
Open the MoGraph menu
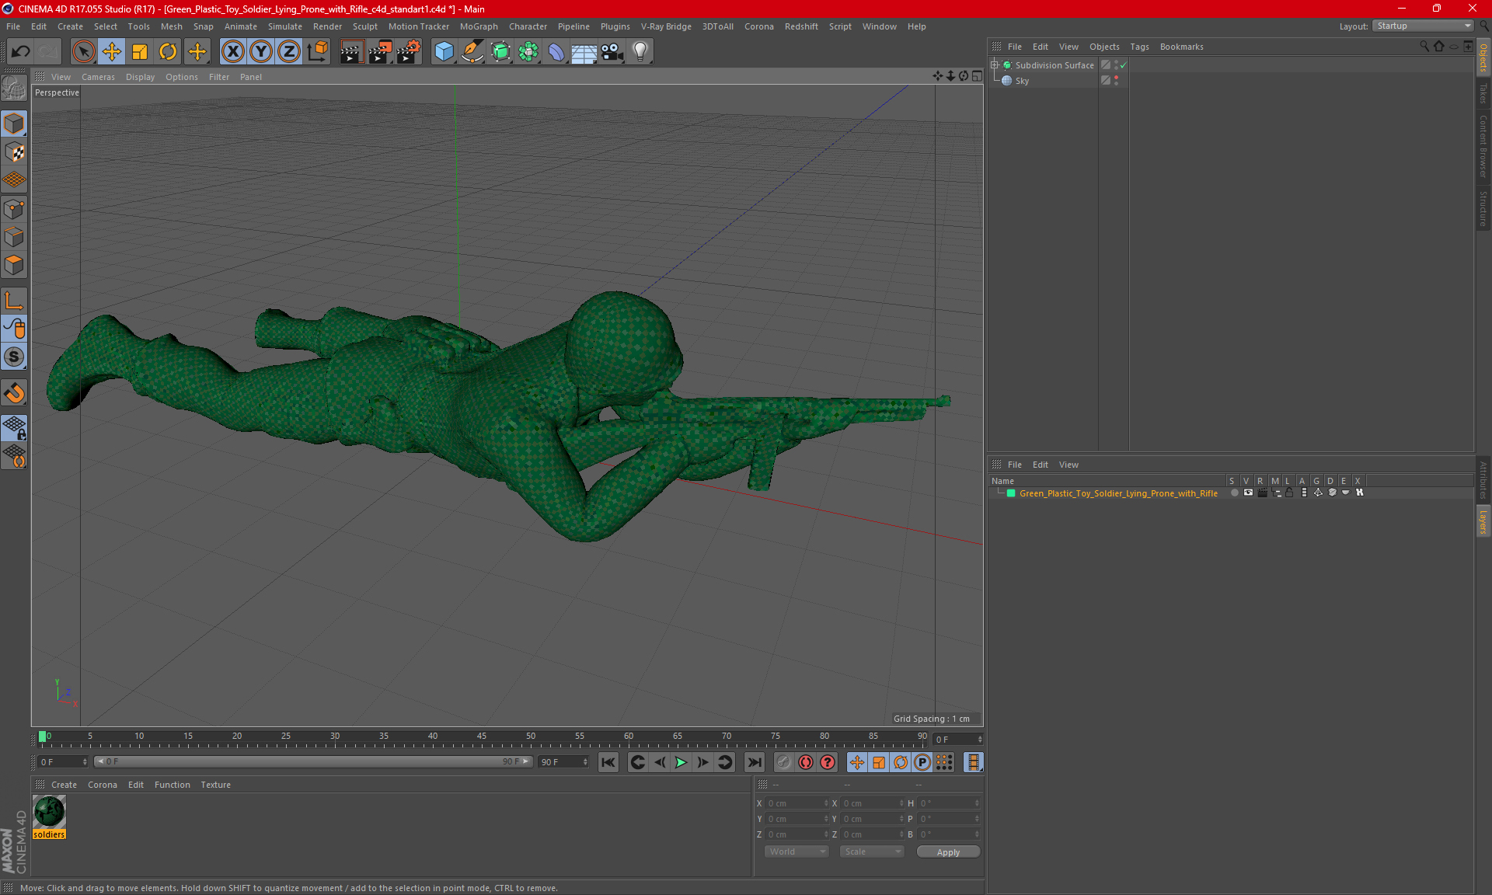[478, 26]
